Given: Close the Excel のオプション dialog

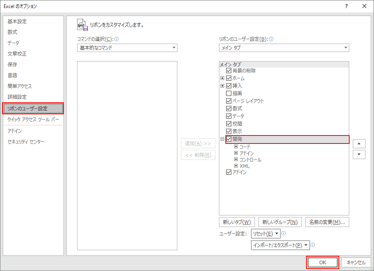Looking at the screenshot, I should pos(364,6).
